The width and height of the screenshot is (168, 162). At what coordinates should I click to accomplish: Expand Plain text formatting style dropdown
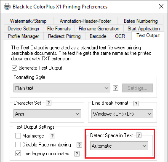(62, 88)
